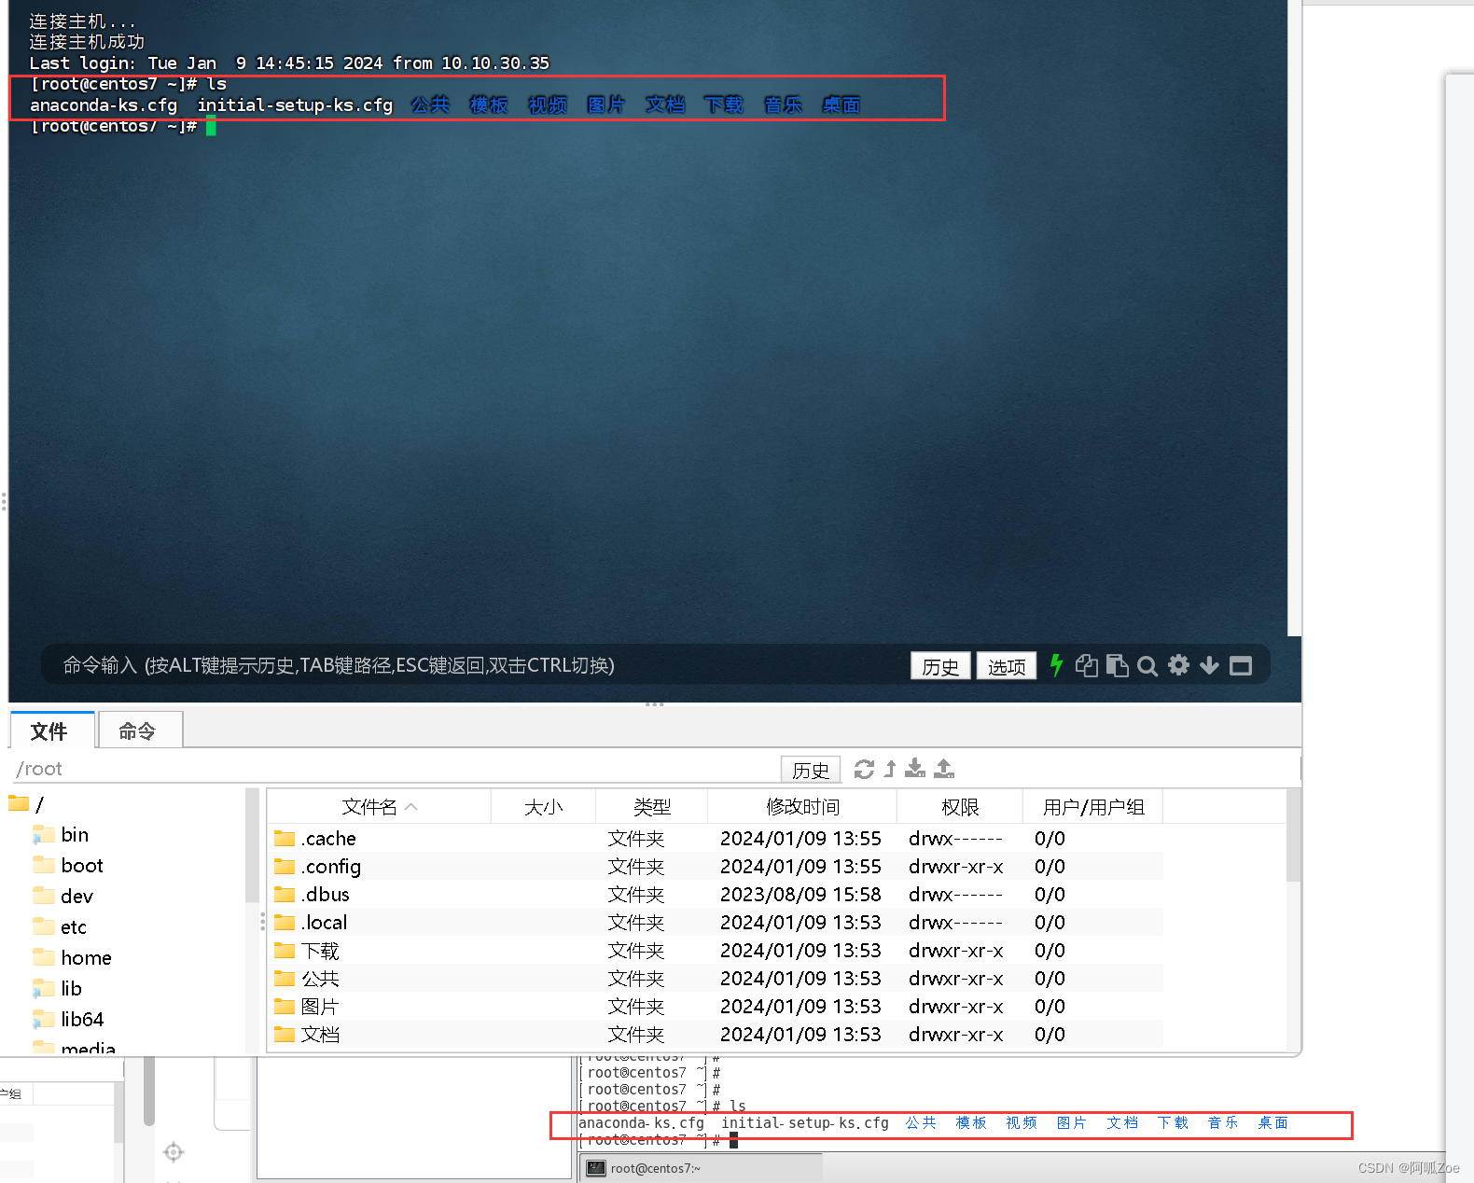Click the .dbus folder icon
The width and height of the screenshot is (1474, 1183).
point(285,894)
